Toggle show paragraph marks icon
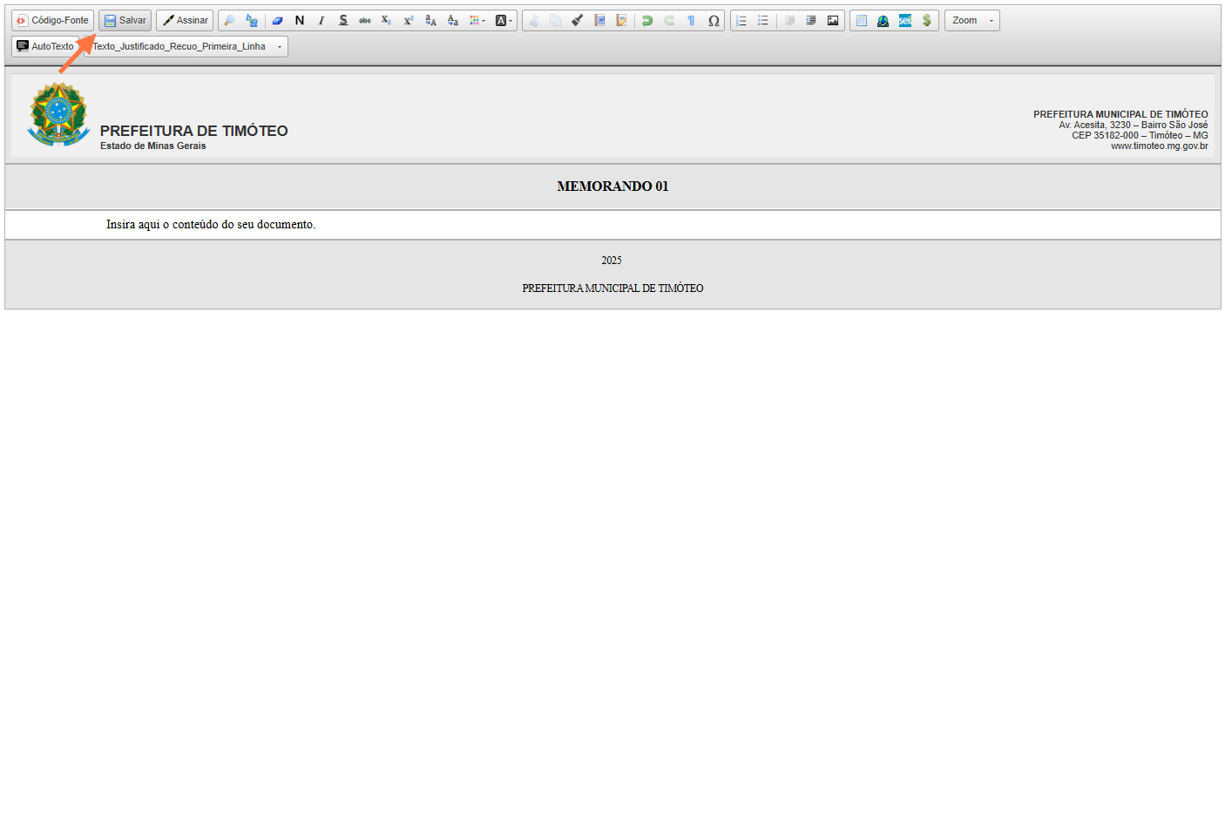Viewport: 1225px width, 821px height. pos(691,20)
